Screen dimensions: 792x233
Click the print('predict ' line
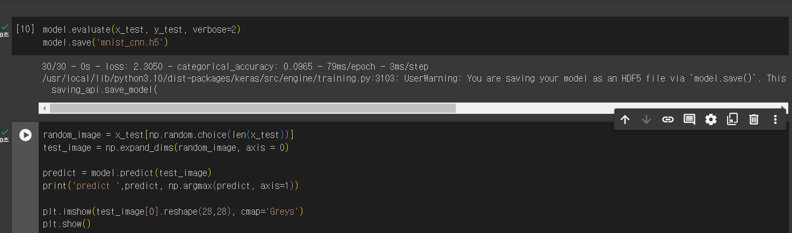pos(171,186)
